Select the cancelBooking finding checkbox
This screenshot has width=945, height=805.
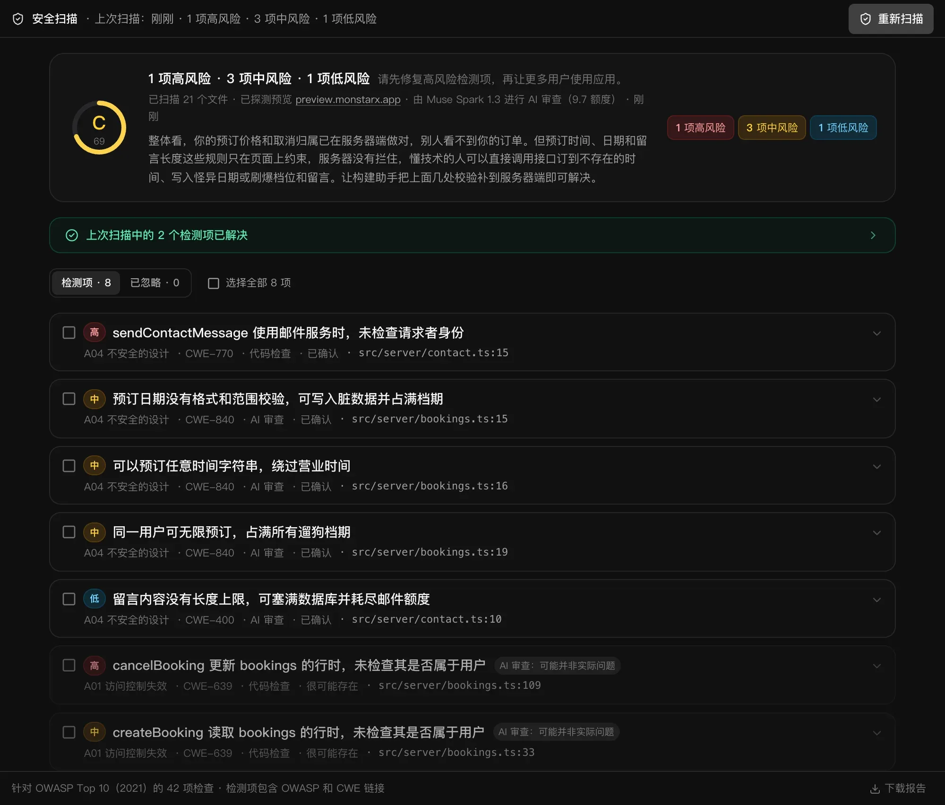(69, 665)
